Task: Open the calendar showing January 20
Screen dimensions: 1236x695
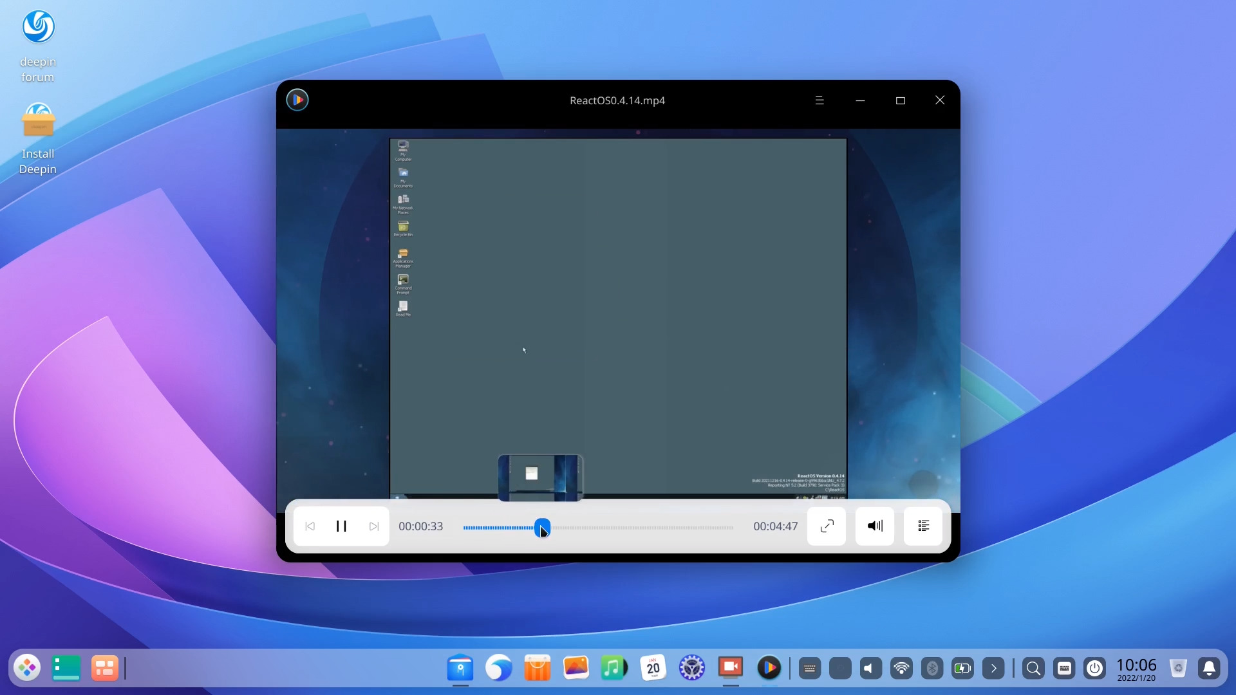Action: pyautogui.click(x=653, y=668)
